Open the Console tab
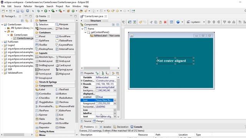This screenshot has height=138, width=246. point(136,127)
